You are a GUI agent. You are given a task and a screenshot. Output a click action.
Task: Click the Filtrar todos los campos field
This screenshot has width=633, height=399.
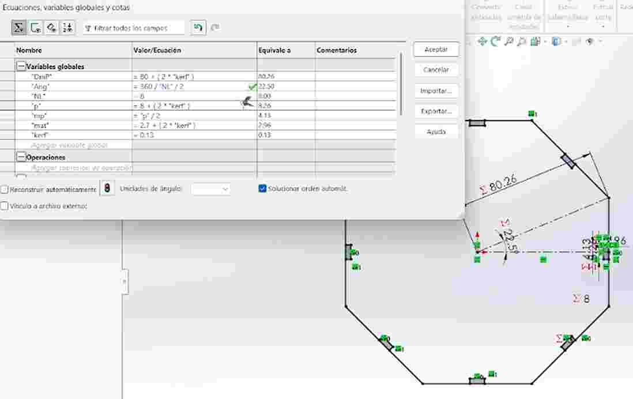click(134, 28)
